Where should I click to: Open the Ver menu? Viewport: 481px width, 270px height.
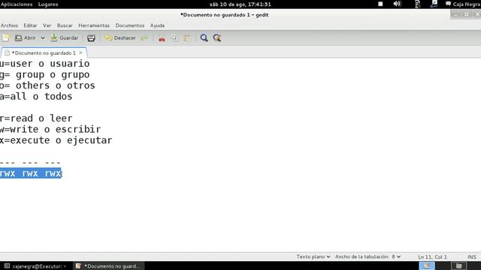click(x=47, y=25)
